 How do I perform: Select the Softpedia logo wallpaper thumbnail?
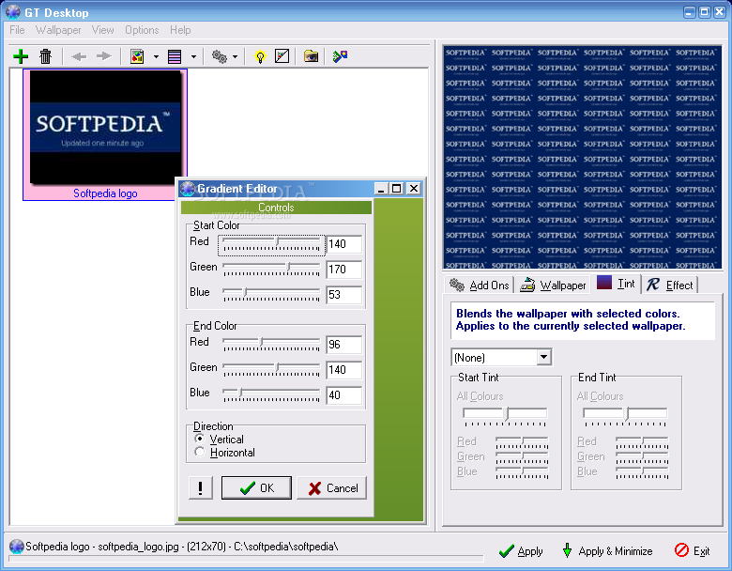point(105,127)
